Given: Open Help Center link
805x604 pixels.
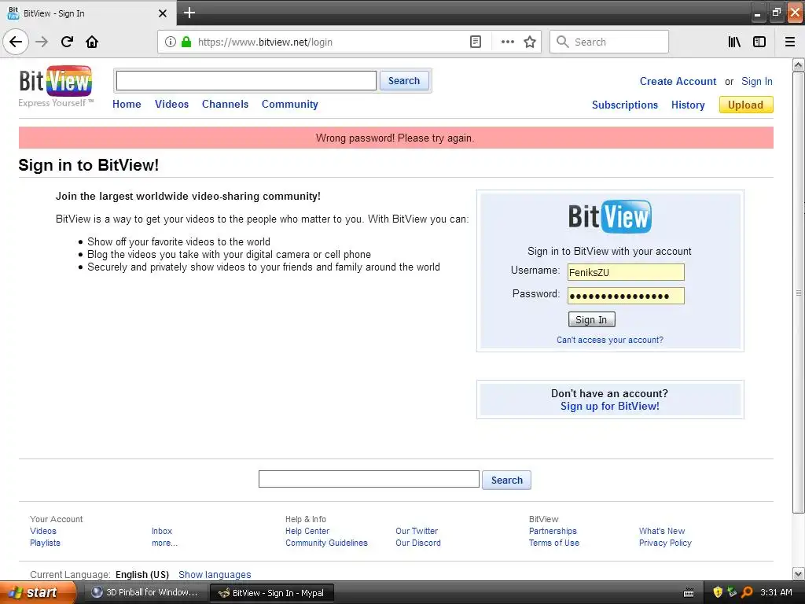Looking at the screenshot, I should tap(307, 531).
